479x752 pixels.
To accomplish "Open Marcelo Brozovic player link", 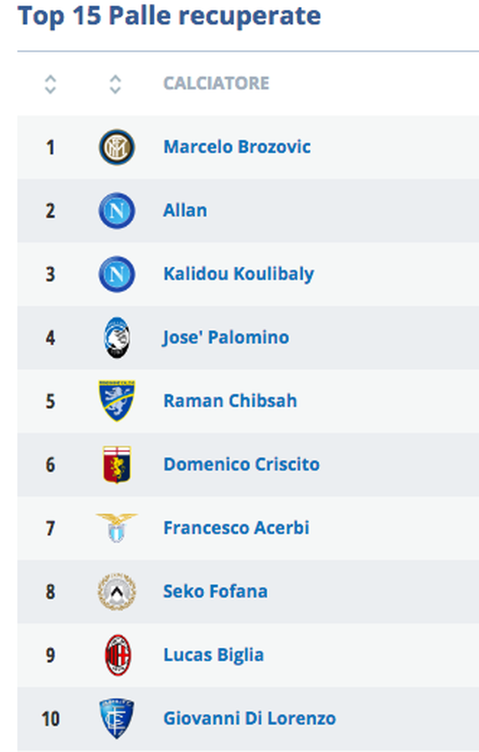I will coord(236,147).
